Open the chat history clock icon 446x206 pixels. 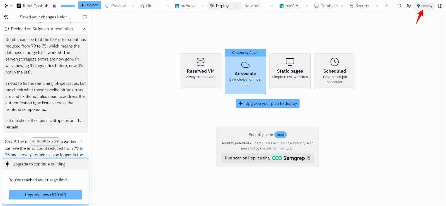point(6,17)
